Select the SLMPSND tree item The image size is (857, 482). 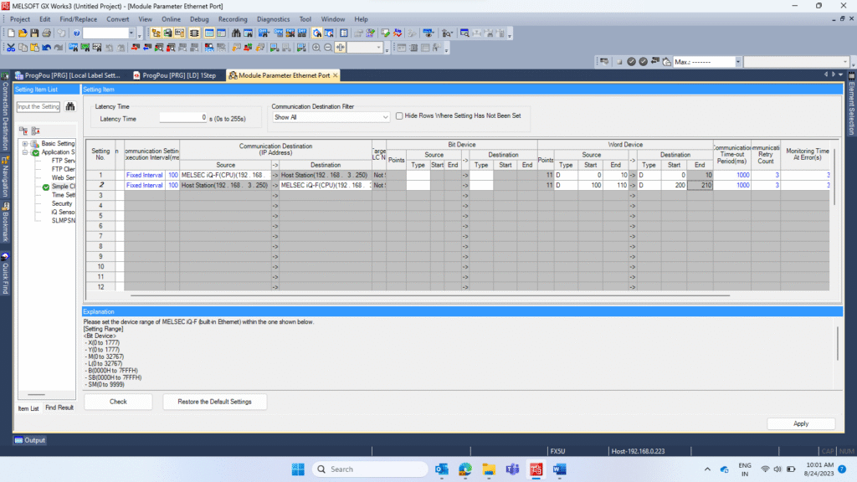[x=64, y=220]
